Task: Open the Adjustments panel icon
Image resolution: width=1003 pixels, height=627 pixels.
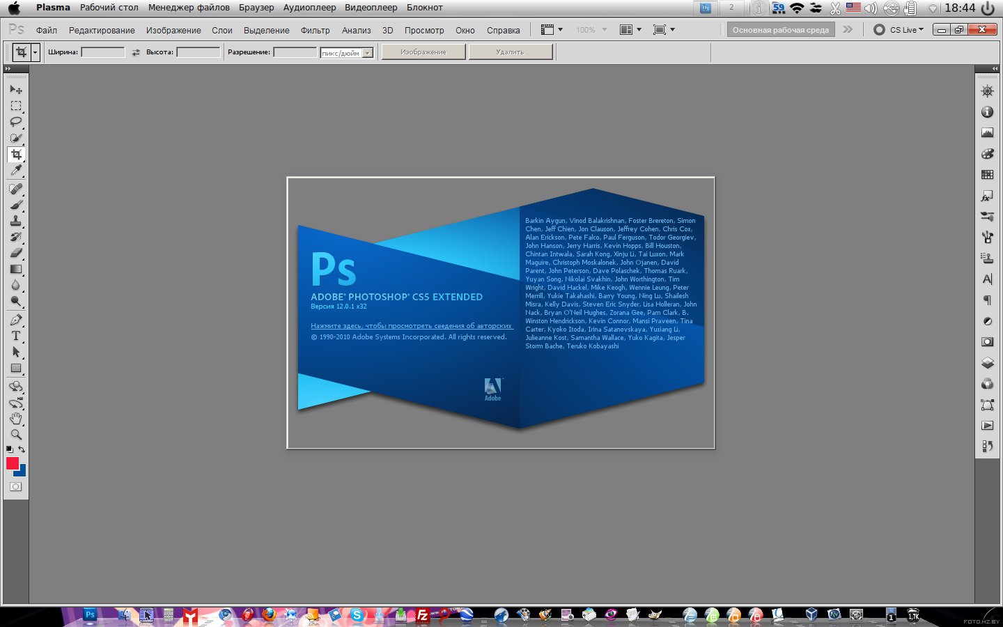Action: pyautogui.click(x=987, y=321)
